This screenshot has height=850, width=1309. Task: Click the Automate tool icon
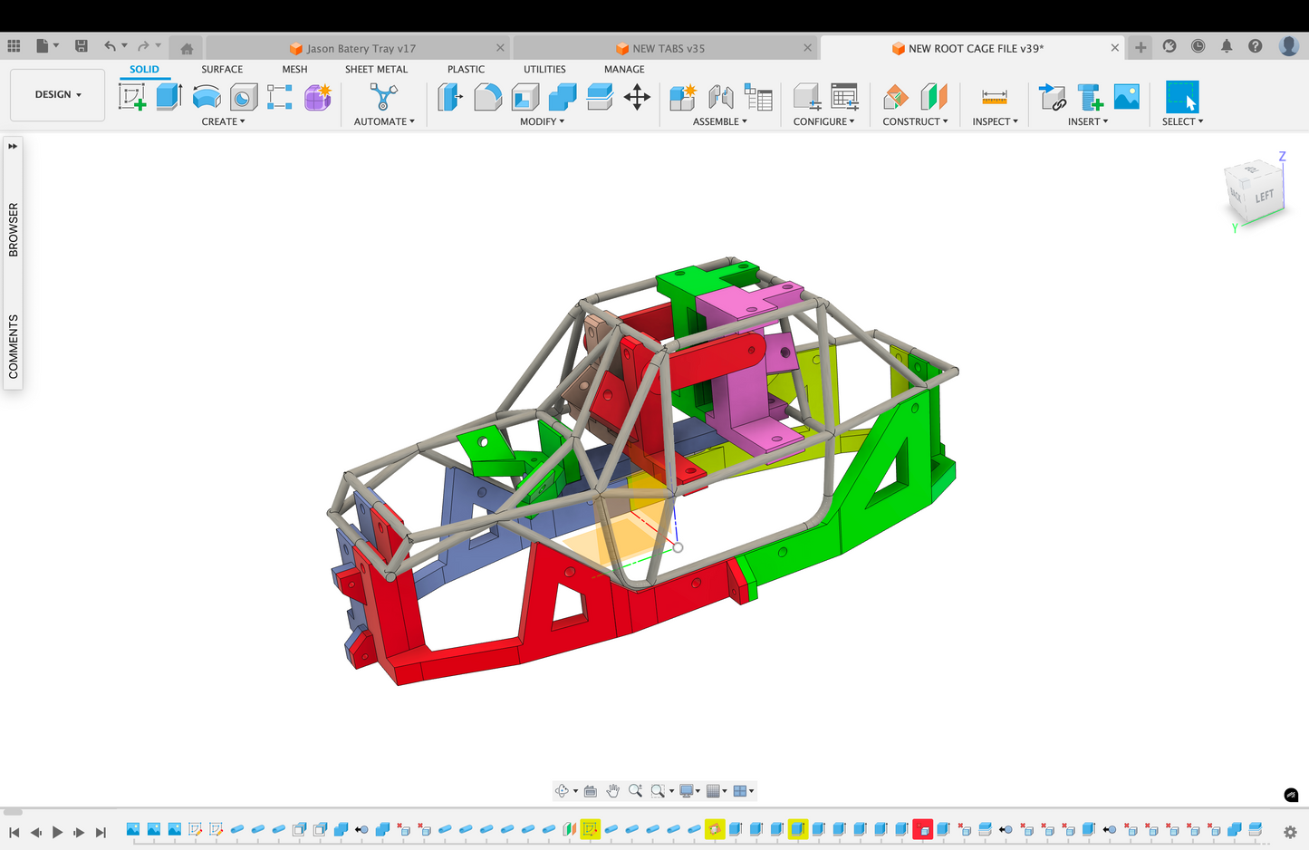point(383,96)
